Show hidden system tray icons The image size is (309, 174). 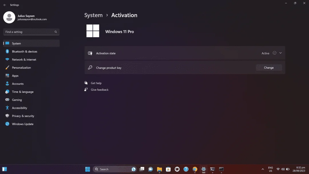263,169
